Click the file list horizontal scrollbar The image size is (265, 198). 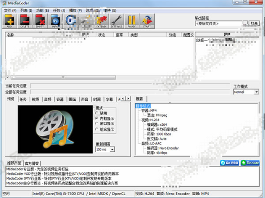click(x=63, y=78)
